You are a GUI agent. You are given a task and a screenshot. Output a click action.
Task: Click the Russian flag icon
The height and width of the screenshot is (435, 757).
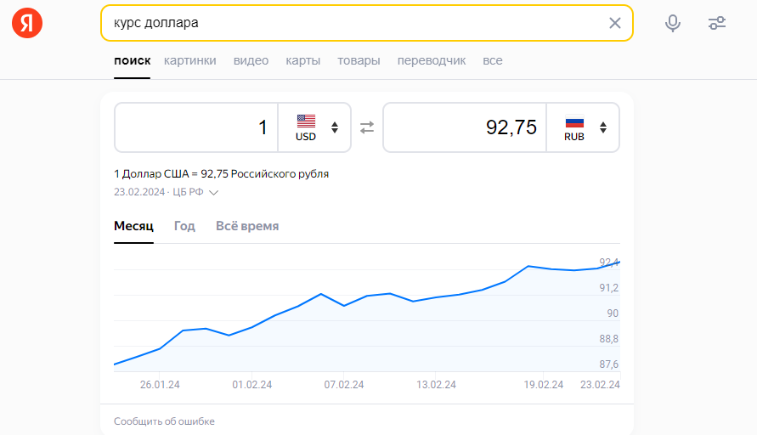point(574,121)
